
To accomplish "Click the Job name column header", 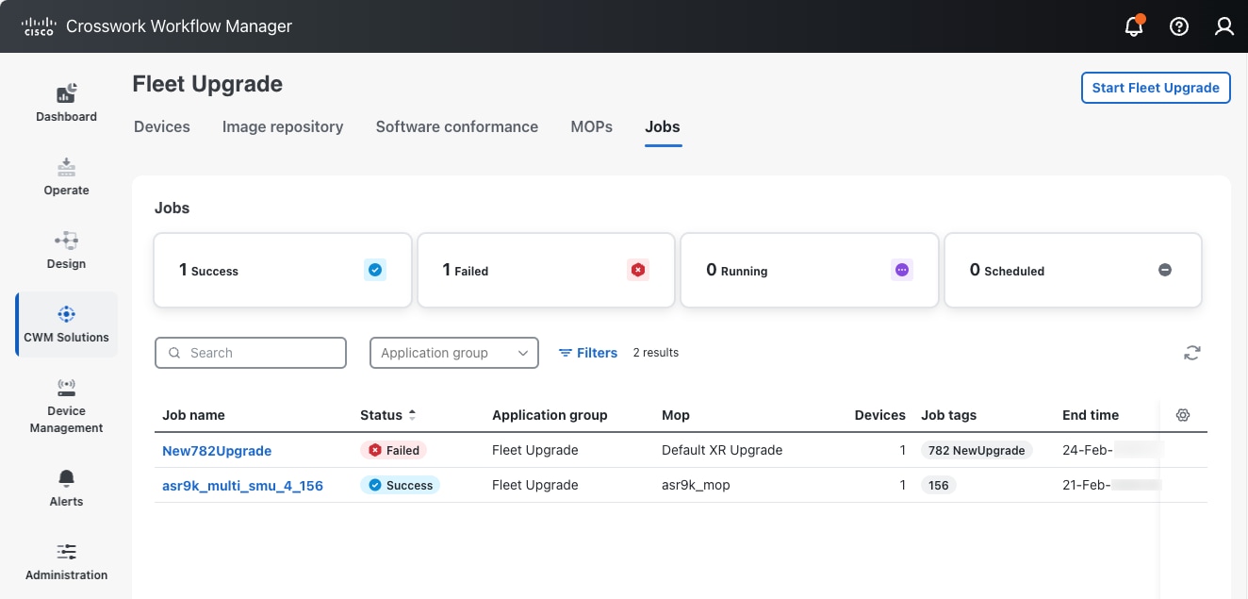I will point(193,415).
